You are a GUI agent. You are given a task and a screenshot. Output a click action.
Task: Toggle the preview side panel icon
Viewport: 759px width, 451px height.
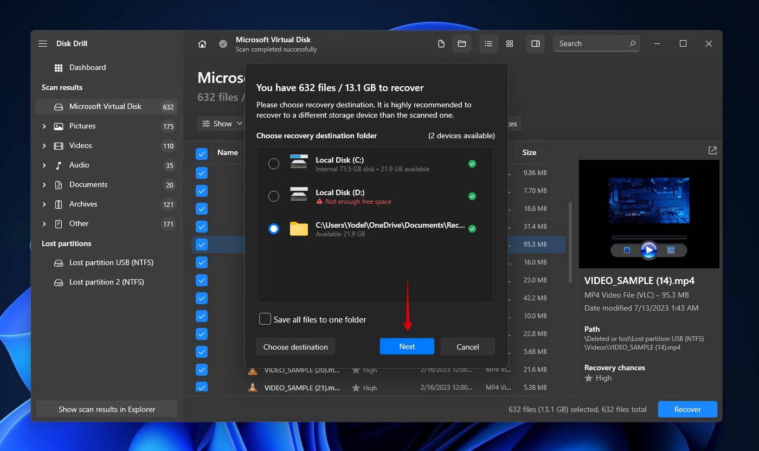tap(536, 43)
